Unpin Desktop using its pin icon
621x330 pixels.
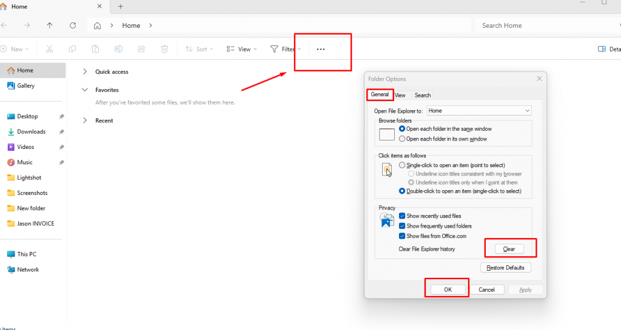61,117
